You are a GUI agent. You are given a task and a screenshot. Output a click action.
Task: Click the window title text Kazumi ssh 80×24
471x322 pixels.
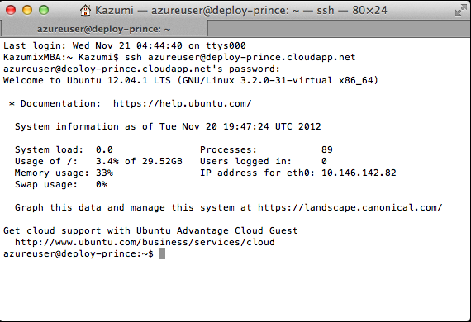coord(241,11)
